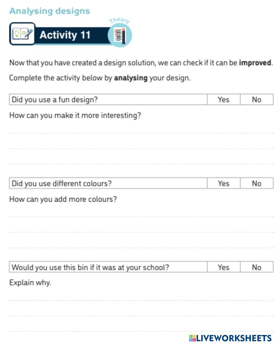The height and width of the screenshot is (345, 275).
Task: Pick No for using this bin at school
Action: (257, 267)
